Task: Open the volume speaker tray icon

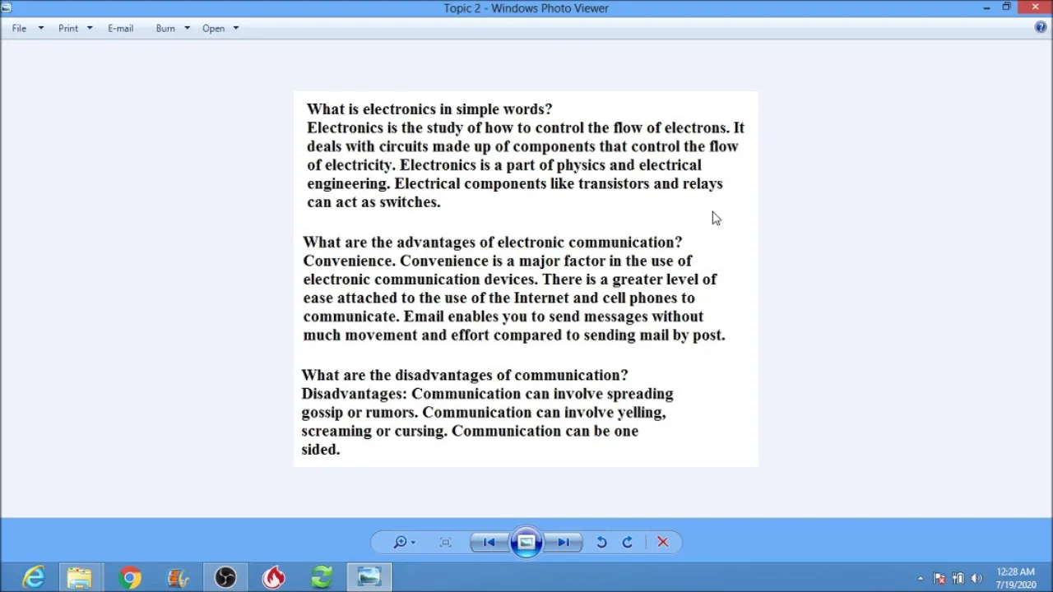Action: 976,578
